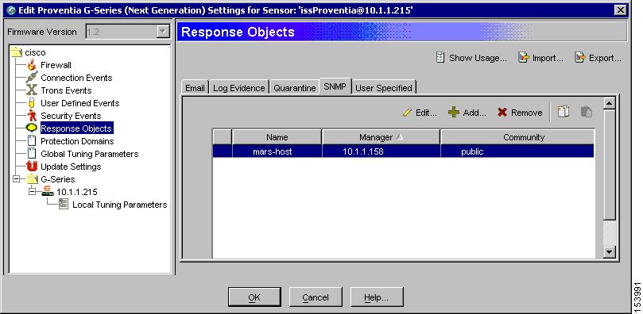Image resolution: width=643 pixels, height=314 pixels.
Task: Select Local Tuning Parameters in tree
Action: point(120,205)
